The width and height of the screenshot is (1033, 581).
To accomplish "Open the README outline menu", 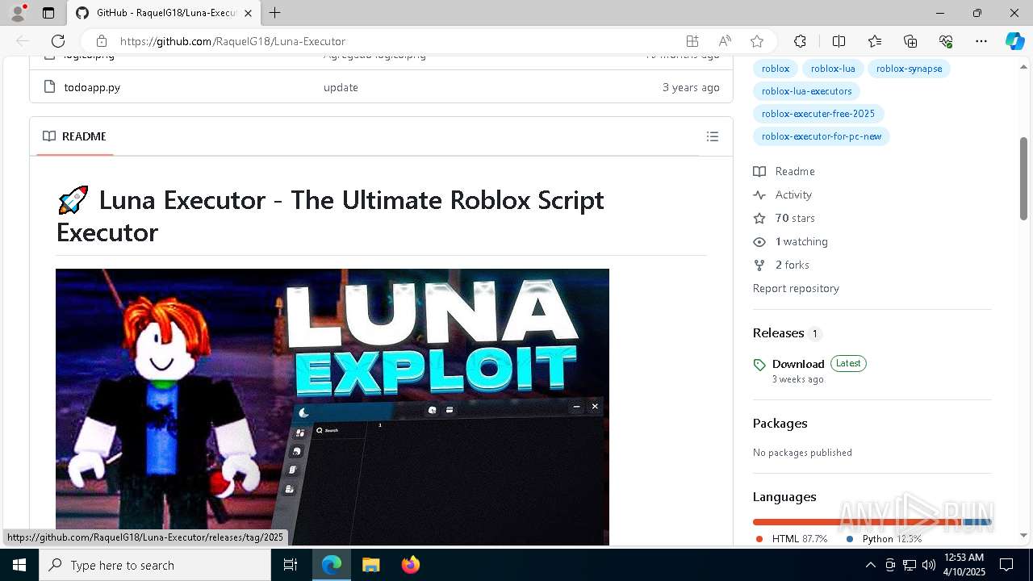I will pyautogui.click(x=713, y=136).
